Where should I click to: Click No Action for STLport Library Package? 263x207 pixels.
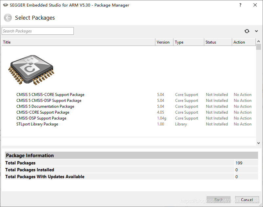pos(243,124)
